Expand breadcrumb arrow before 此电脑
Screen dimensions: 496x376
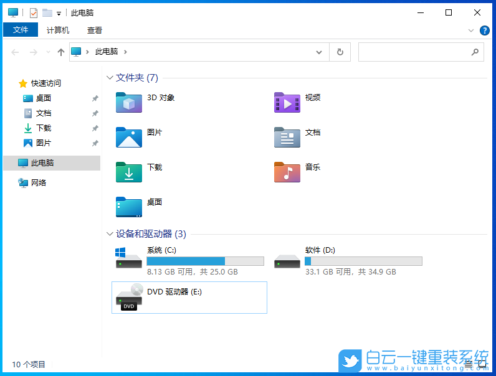88,52
